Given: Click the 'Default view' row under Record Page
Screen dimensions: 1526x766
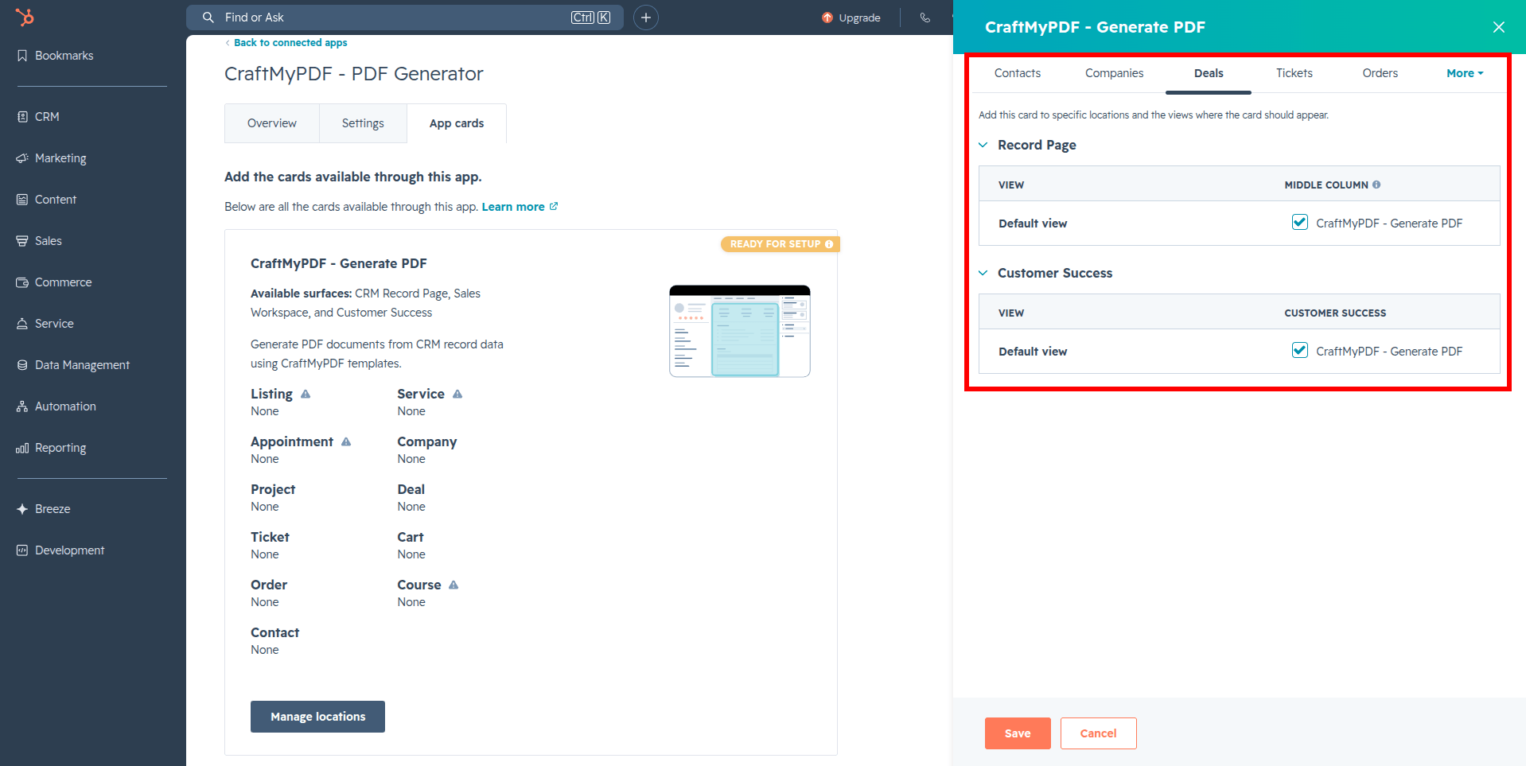Looking at the screenshot, I should pos(1239,224).
